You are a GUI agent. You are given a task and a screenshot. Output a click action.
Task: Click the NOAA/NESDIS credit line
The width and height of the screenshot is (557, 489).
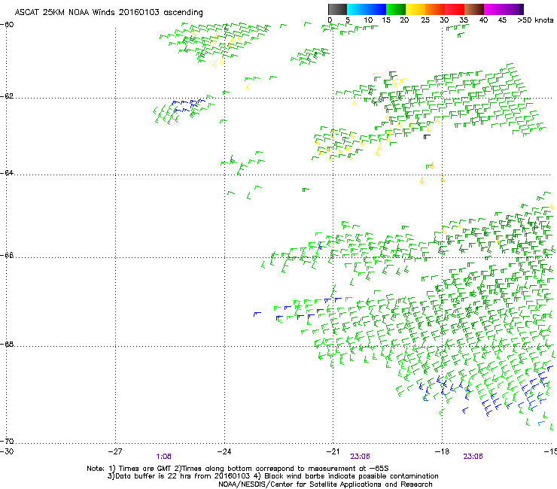tap(325, 484)
